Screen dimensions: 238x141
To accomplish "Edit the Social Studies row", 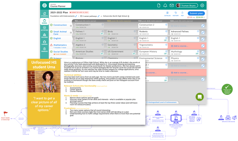I will pyautogui.click(x=203, y=53).
